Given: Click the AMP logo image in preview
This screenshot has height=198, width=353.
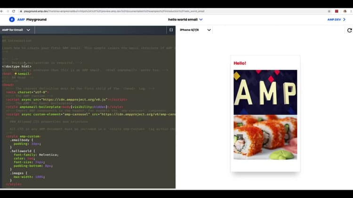Looking at the screenshot, I should 265,92.
